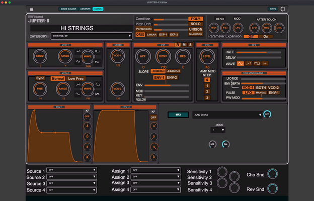Open the Assign 2 dropdown
This screenshot has width=314, height=201.
pyautogui.click(x=155, y=177)
